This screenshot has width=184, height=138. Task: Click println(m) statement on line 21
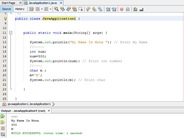pyautogui.click(x=53, y=80)
